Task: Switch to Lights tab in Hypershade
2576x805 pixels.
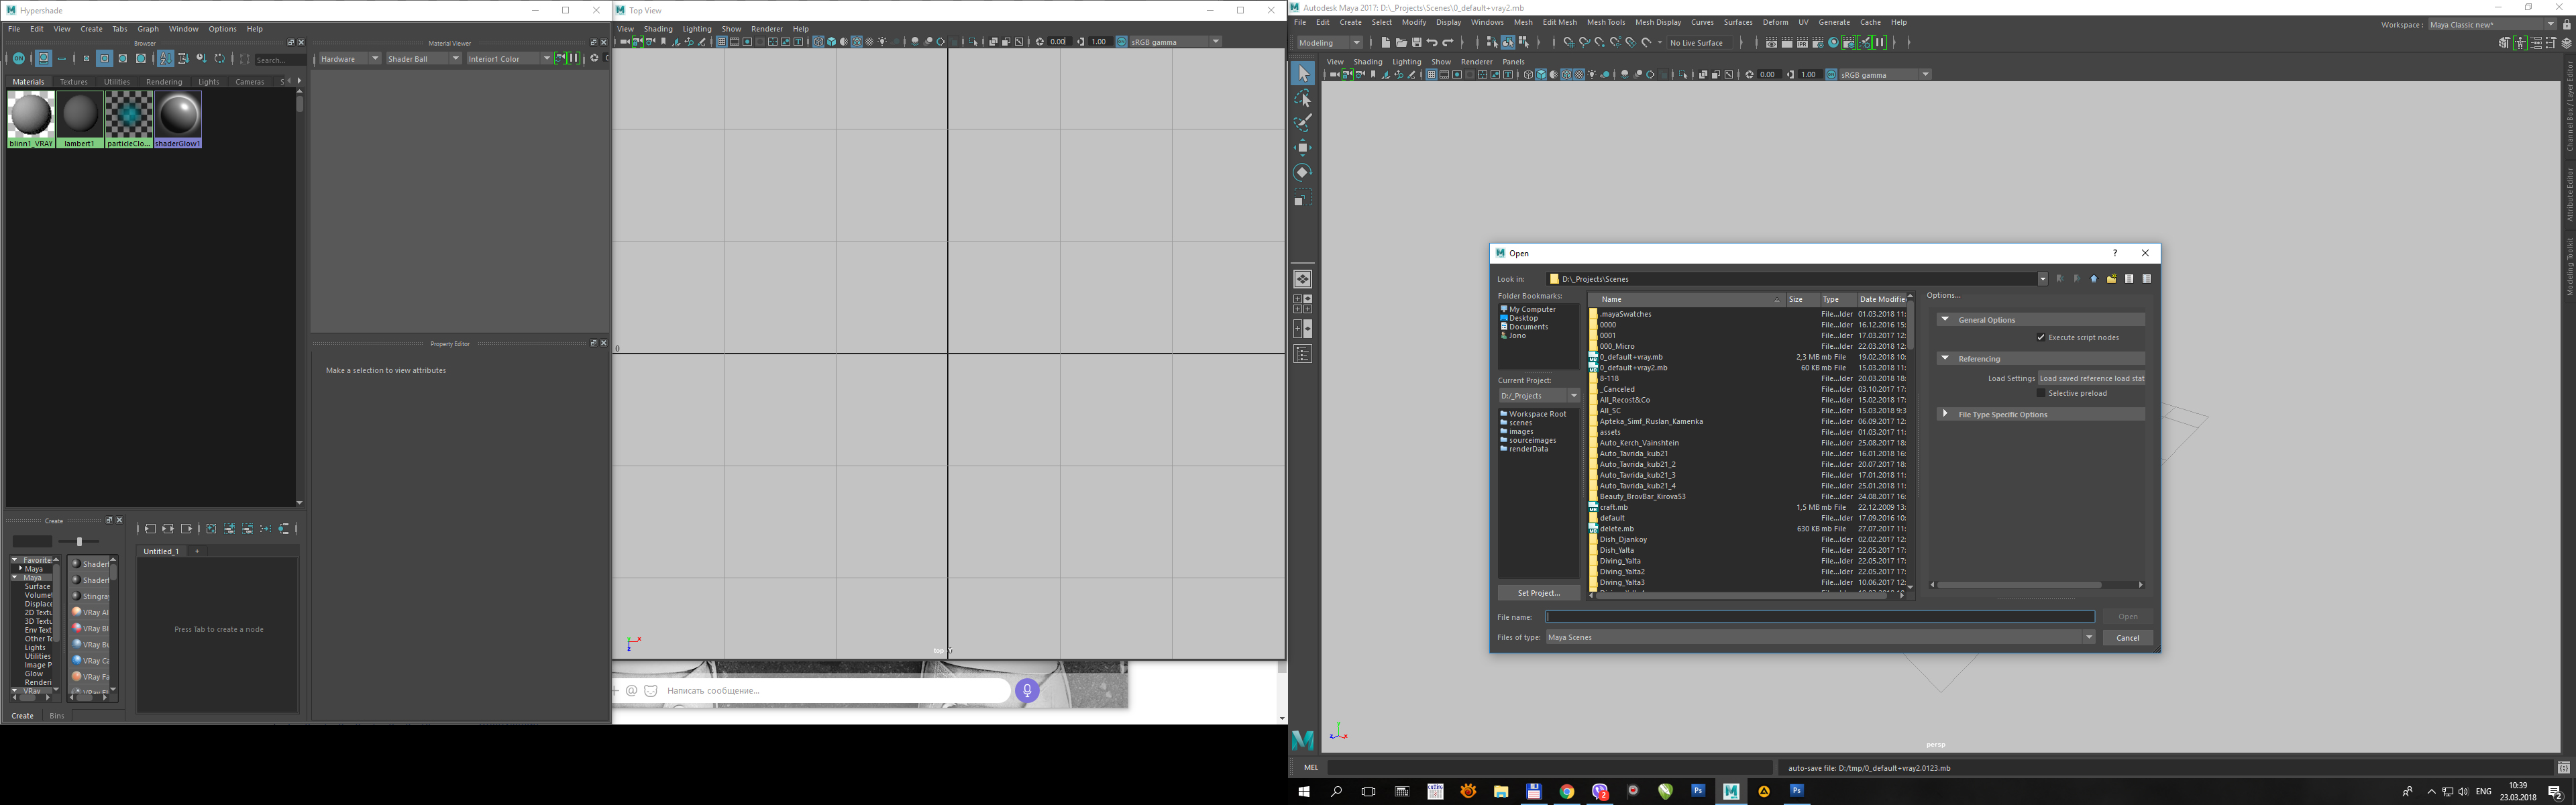Action: 209,82
